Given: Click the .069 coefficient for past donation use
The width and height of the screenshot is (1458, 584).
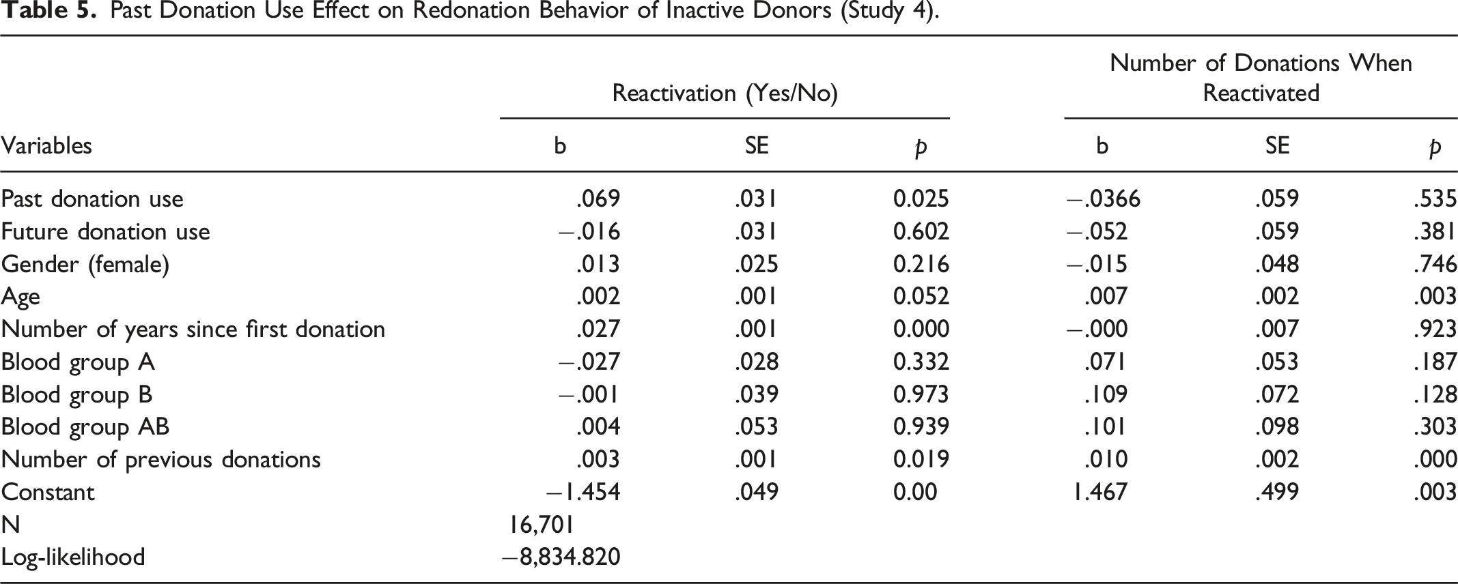Looking at the screenshot, I should (x=599, y=199).
